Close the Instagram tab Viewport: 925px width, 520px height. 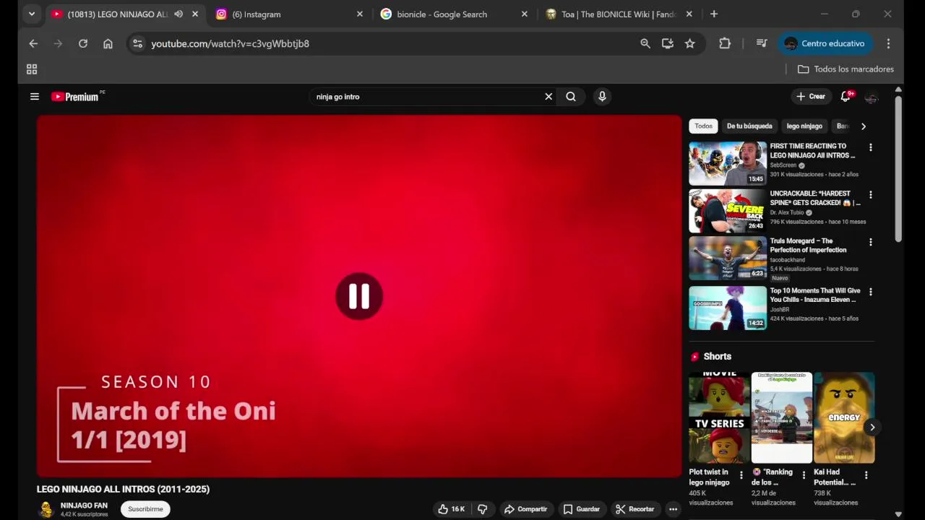click(x=360, y=14)
